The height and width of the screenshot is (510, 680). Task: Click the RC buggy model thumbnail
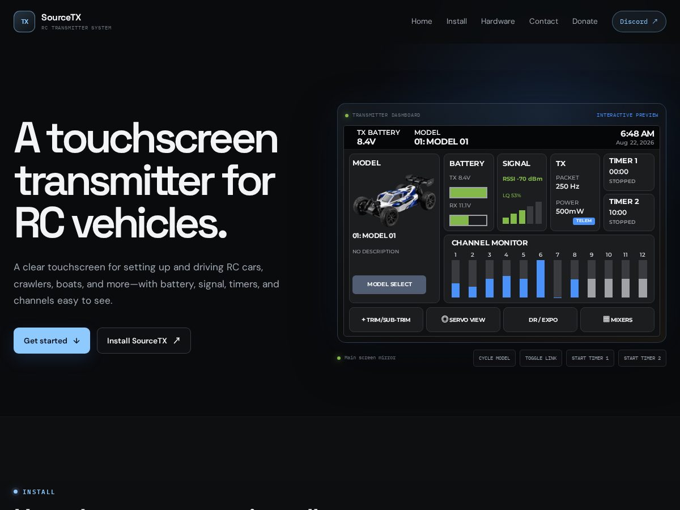pyautogui.click(x=394, y=201)
